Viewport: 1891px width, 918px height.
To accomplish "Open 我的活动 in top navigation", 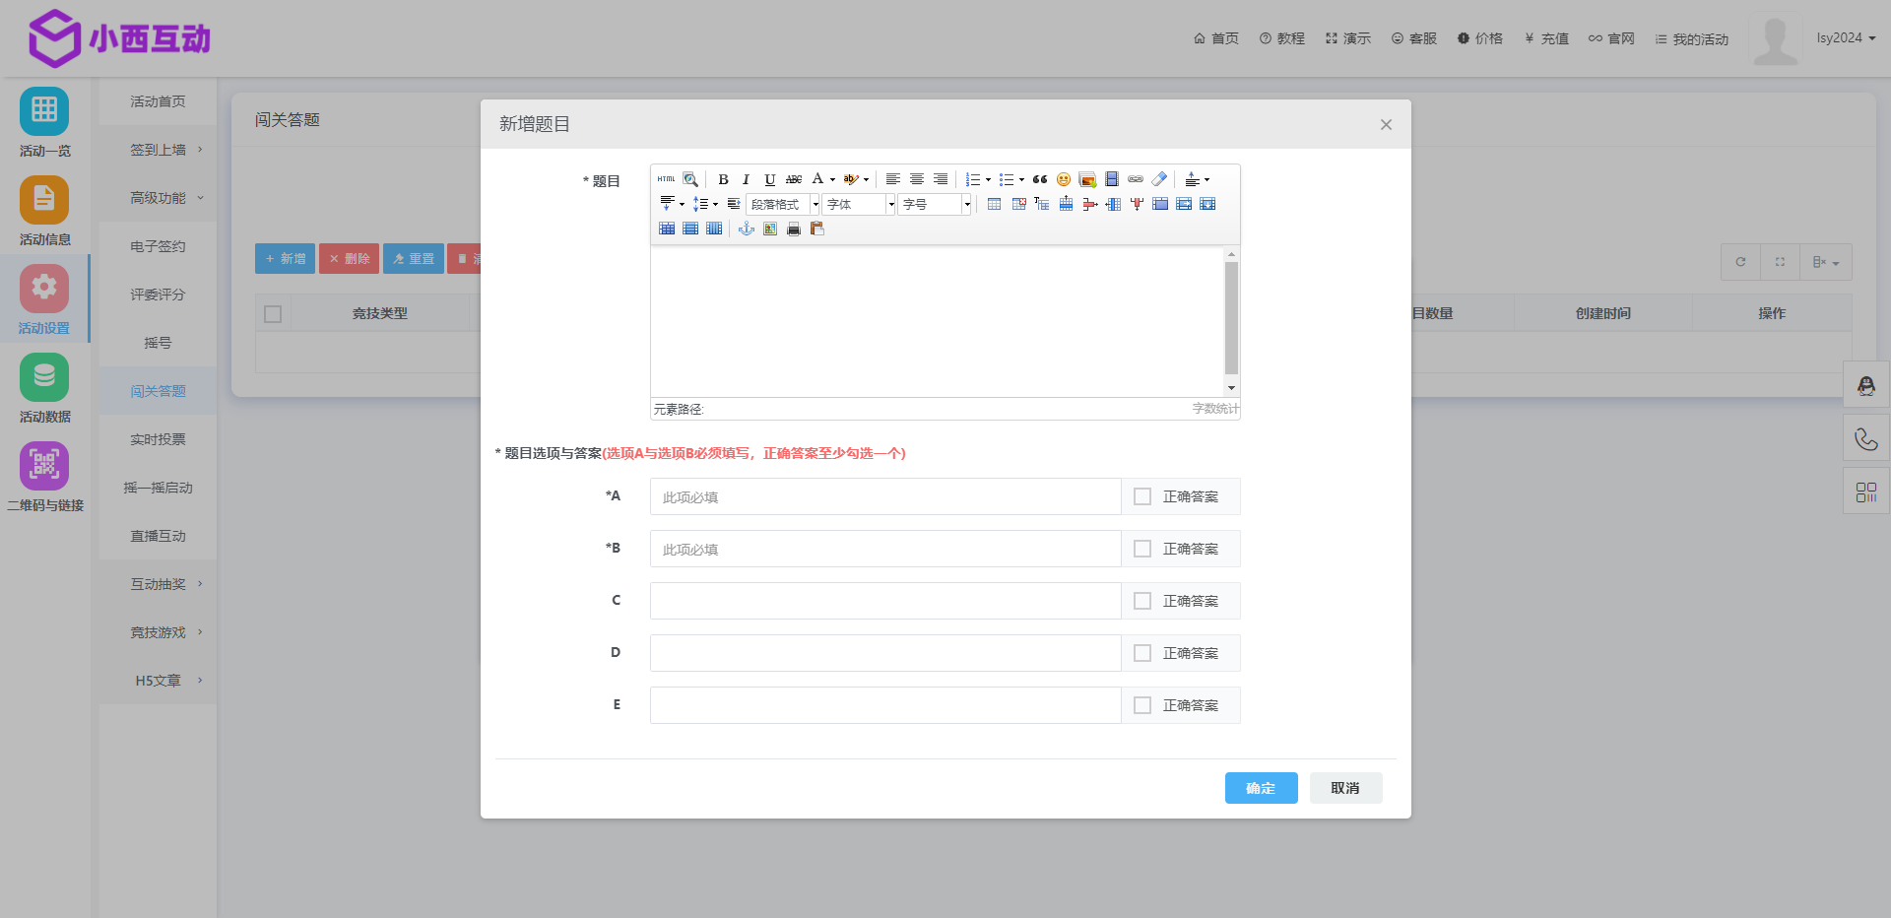I will pos(1692,38).
